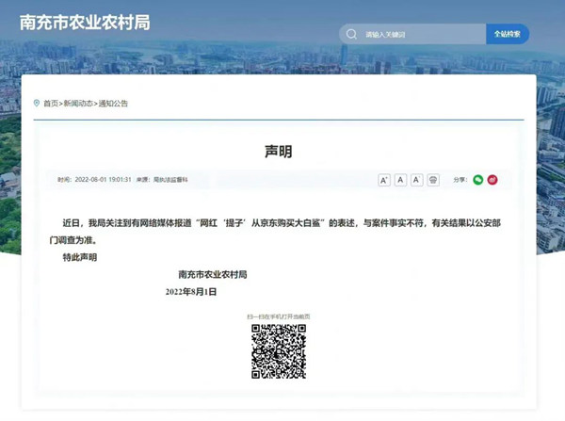
Task: Share the notice via green WeChat icon
Action: (x=478, y=179)
